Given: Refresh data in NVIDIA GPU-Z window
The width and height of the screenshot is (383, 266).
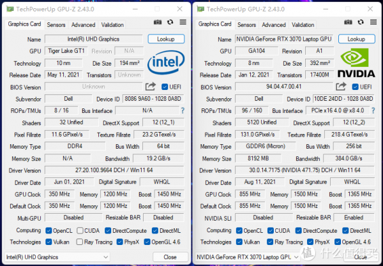Looking at the screenshot, I should (361, 22).
